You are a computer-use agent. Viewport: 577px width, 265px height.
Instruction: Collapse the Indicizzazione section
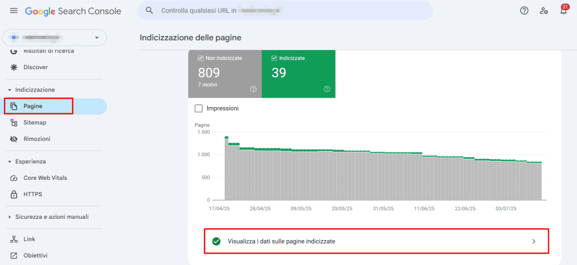(x=10, y=90)
